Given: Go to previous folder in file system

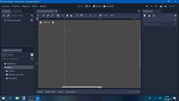Looking at the screenshot, I should (x=3, y=55).
